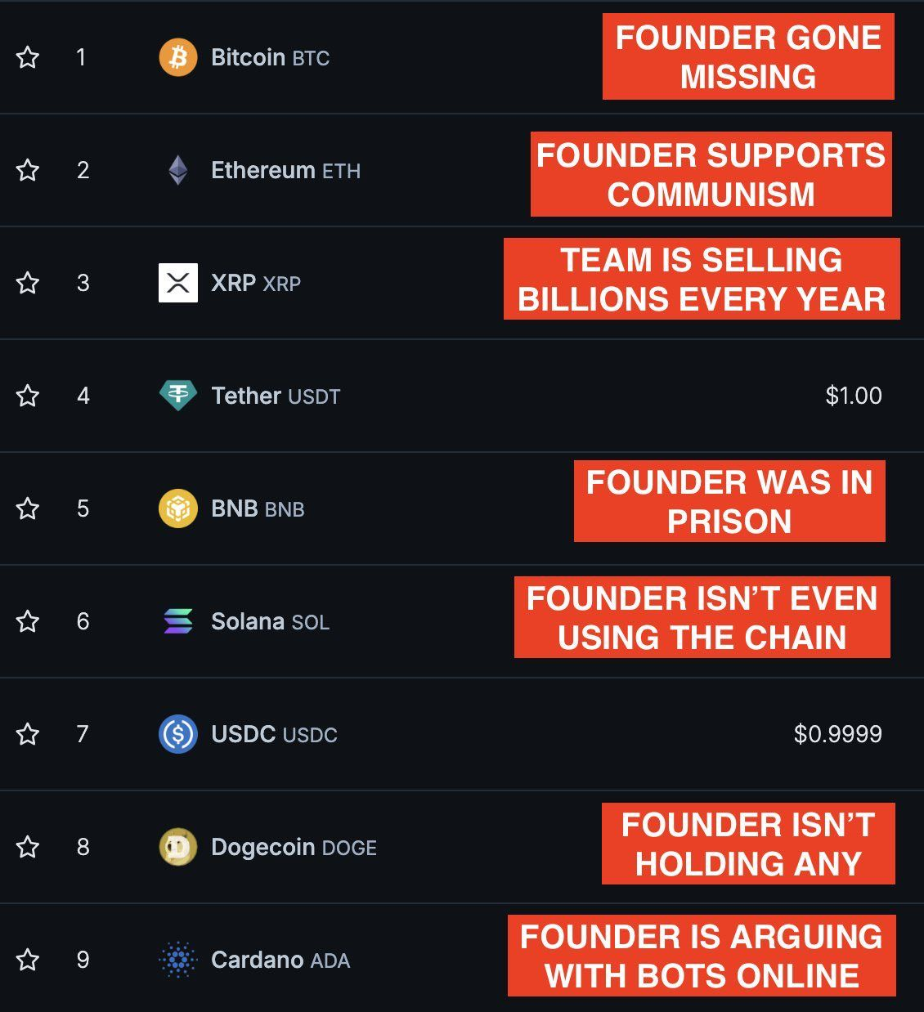Toggle the Solana watchlist star

point(28,621)
